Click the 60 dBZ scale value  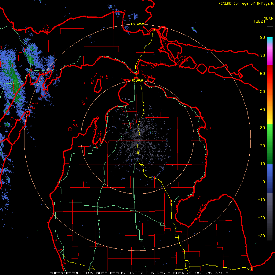pos(262,73)
